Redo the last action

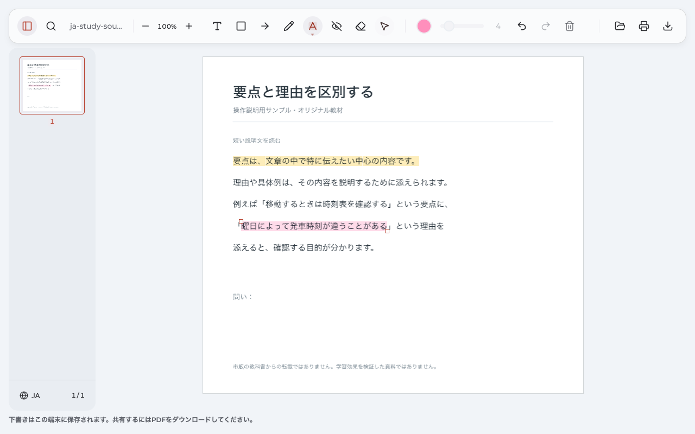[x=546, y=26]
